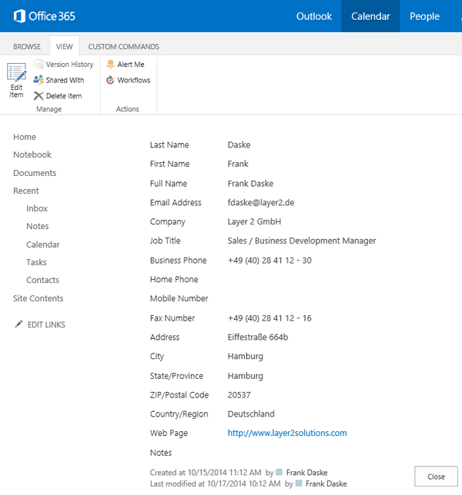This screenshot has width=462, height=495.
Task: Open Workflows from the Actions group
Action: [110, 80]
